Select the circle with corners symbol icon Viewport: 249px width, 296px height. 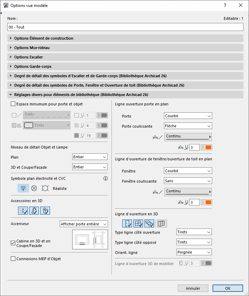coord(45,188)
